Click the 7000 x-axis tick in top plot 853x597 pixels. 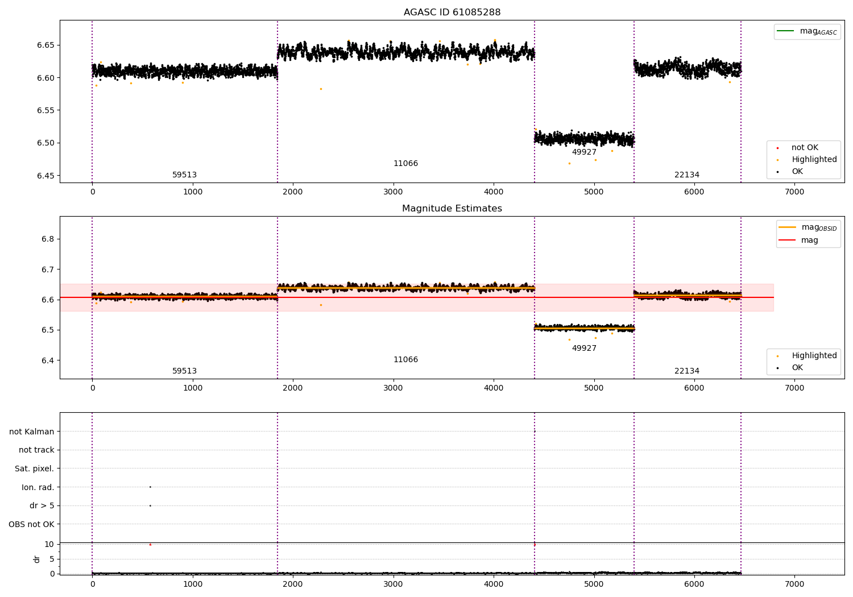point(794,192)
